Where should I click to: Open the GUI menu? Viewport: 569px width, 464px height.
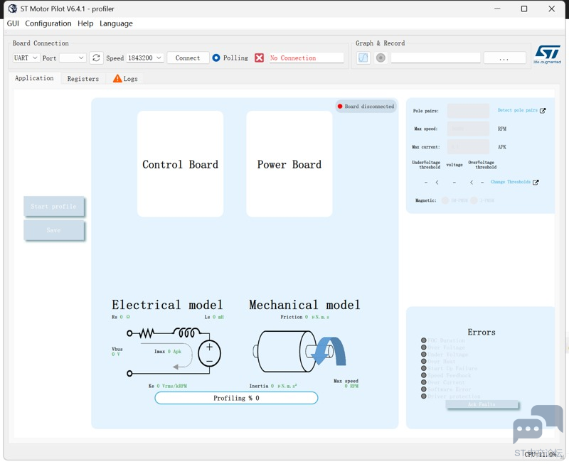13,23
